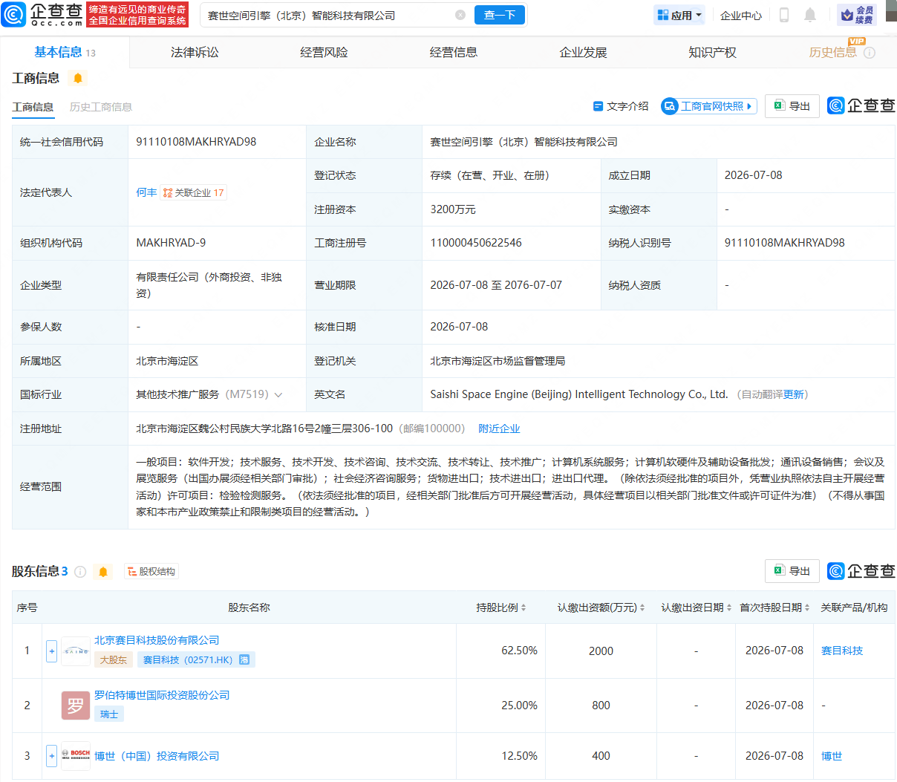Click 导出 button in 工商信息 section
The width and height of the screenshot is (897, 782).
[x=792, y=106]
